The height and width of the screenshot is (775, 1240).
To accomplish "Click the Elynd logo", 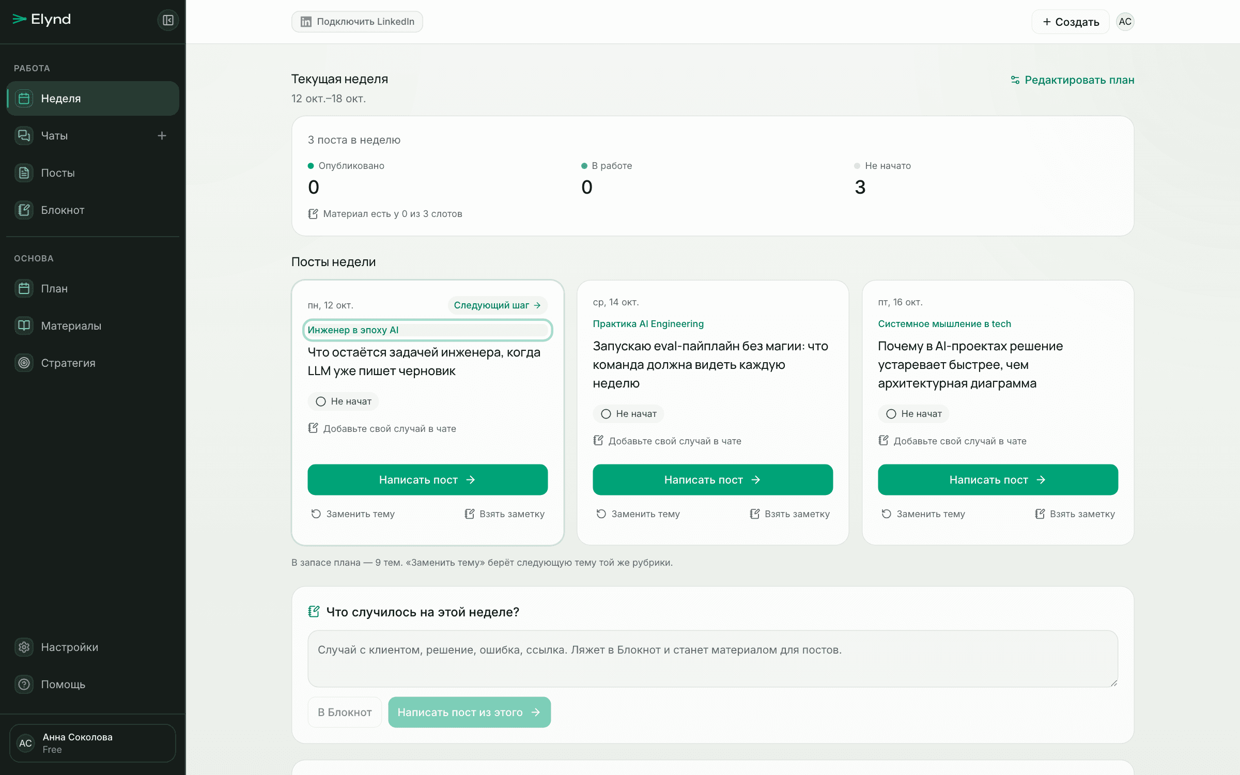I will pos(41,20).
